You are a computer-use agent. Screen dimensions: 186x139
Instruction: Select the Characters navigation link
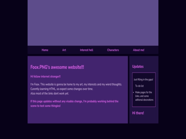click(x=113, y=50)
